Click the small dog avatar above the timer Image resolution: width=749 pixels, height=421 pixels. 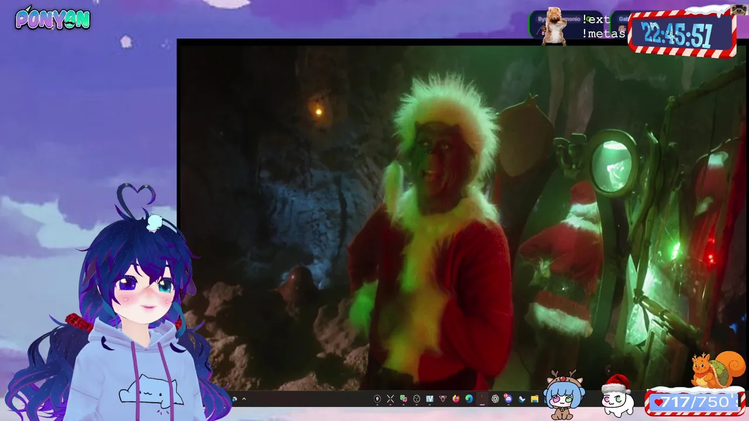738,9
